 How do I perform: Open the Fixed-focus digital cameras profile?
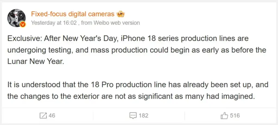tap(72, 14)
